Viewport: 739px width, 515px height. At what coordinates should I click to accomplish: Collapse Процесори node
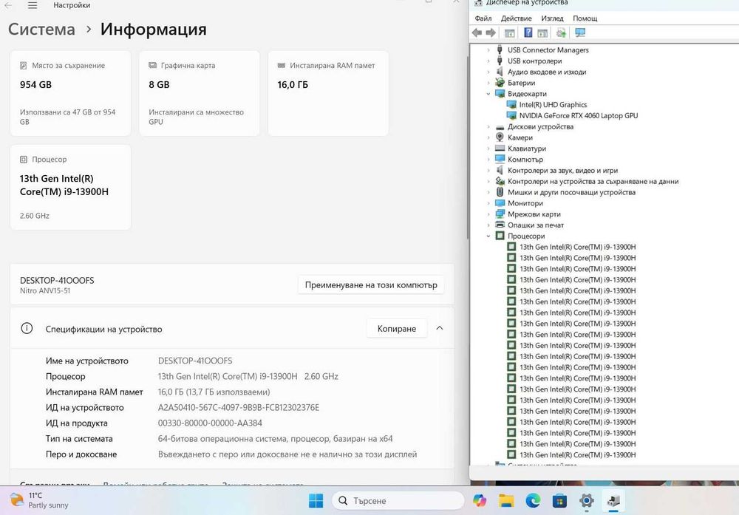488,236
